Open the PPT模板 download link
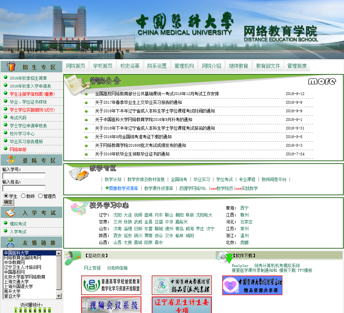 click(x=305, y=270)
